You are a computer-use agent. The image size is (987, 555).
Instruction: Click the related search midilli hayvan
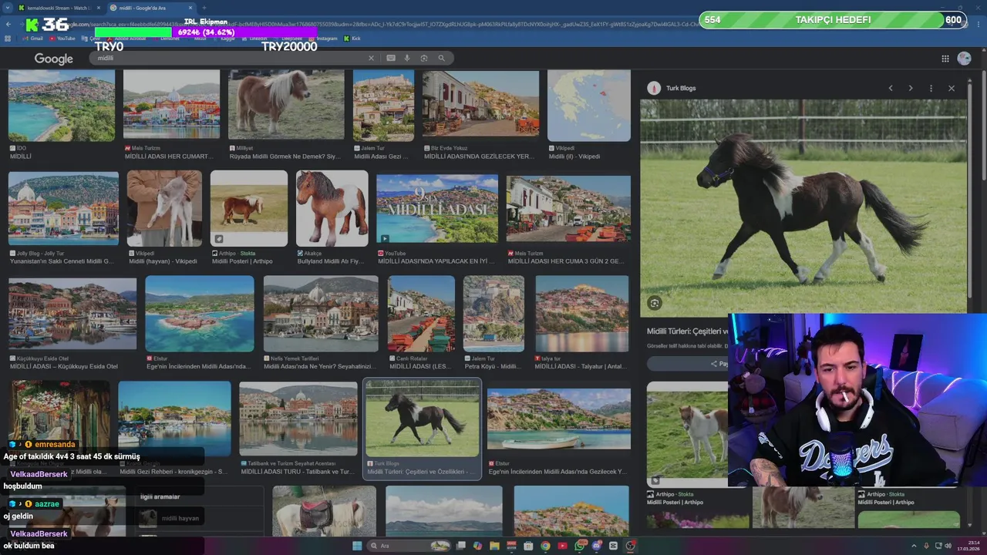180,518
